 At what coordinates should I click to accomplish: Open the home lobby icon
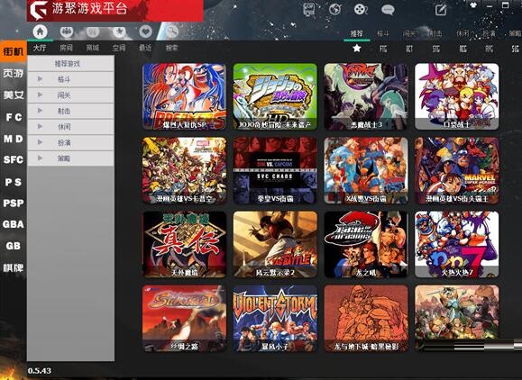[40, 32]
